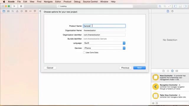This screenshot has height=106, width=189.
Task: Open the Report navigator icon
Action: [x=35, y=11]
